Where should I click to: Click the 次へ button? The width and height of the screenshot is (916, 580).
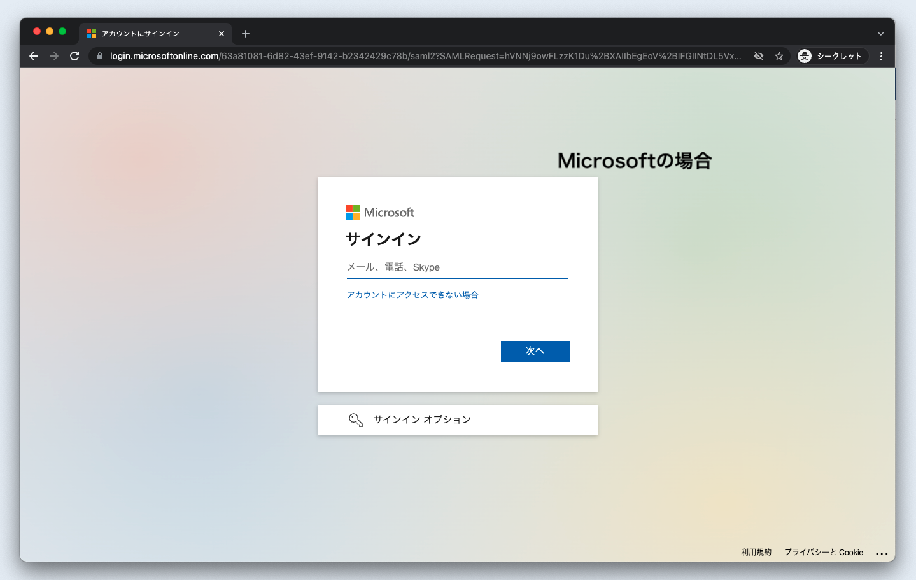[535, 351]
